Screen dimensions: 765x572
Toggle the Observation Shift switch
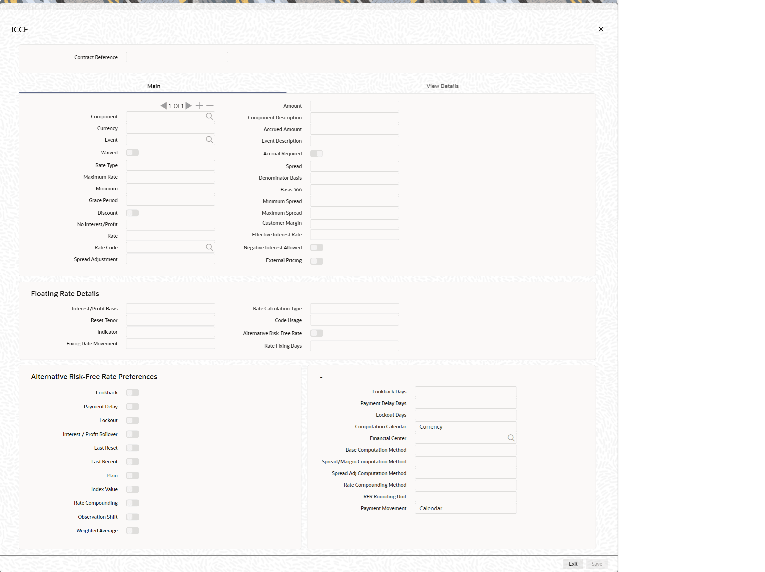pos(132,517)
